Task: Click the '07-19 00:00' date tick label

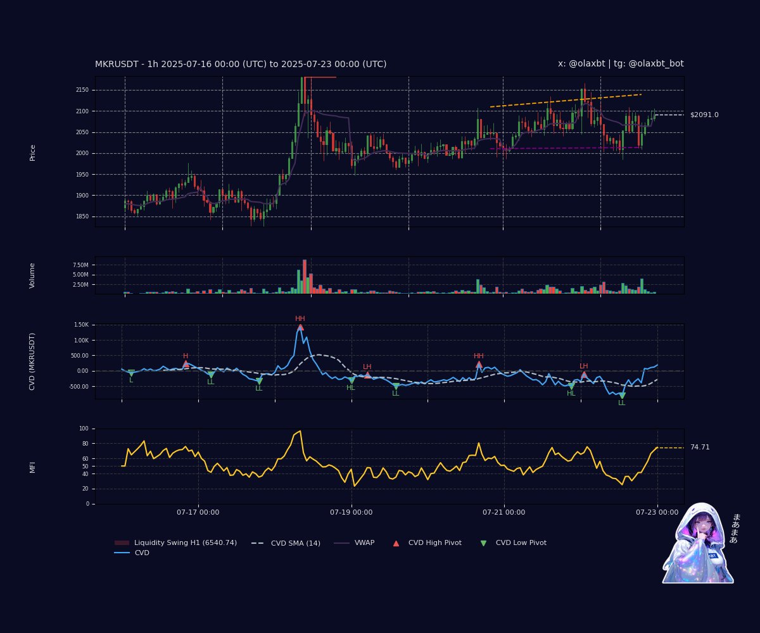Action: point(351,513)
